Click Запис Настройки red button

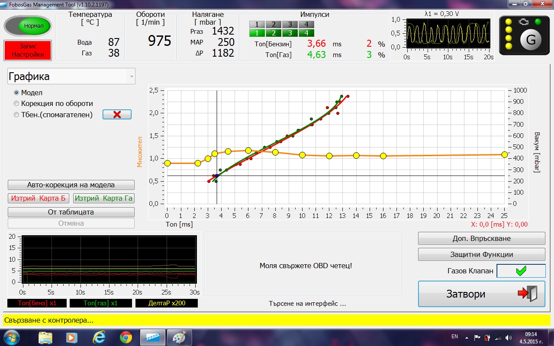[28, 50]
